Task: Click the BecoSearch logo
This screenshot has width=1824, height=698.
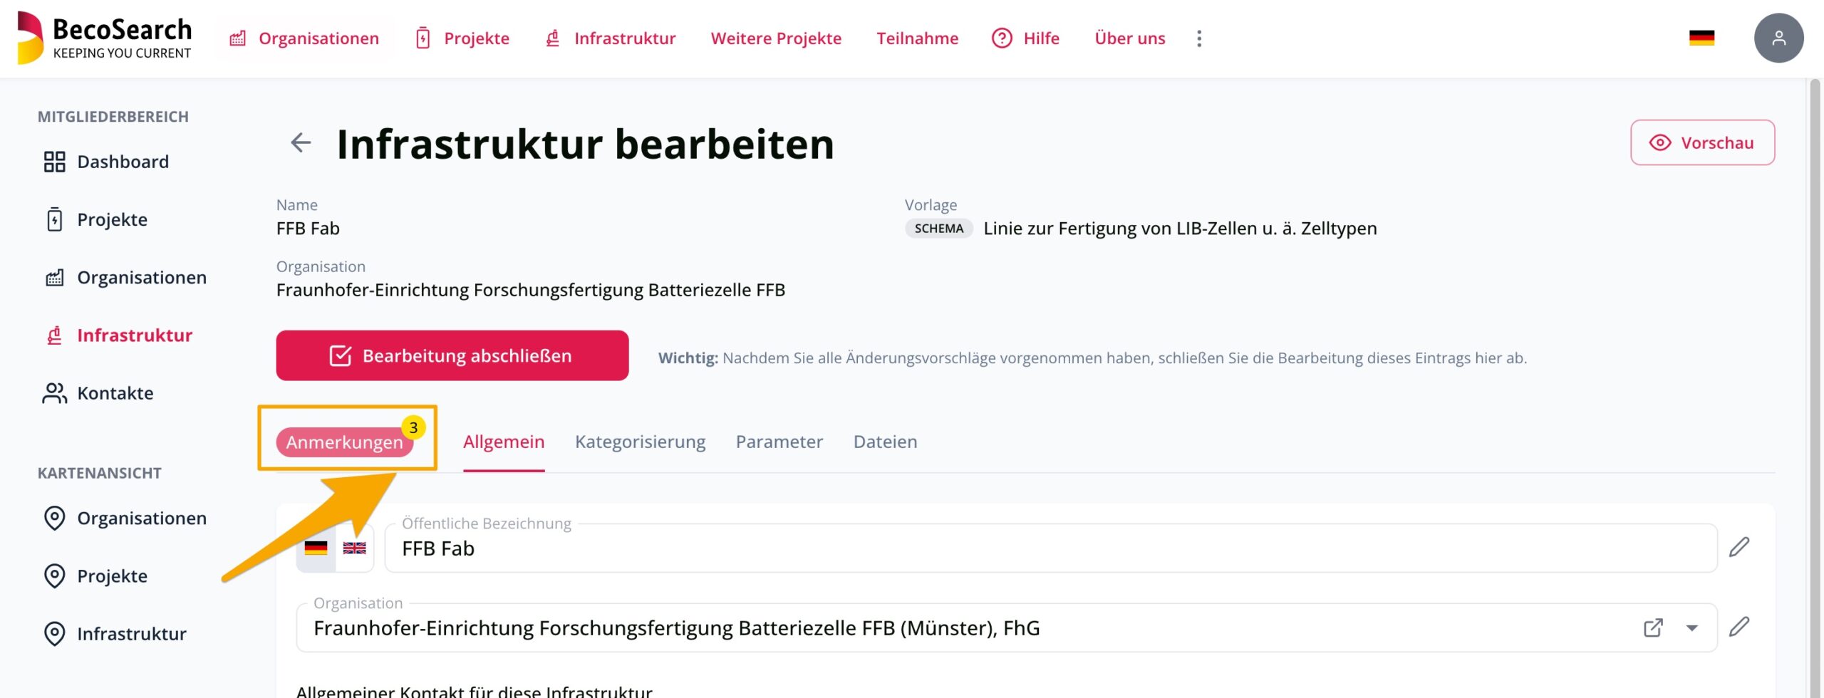Action: pyautogui.click(x=104, y=38)
